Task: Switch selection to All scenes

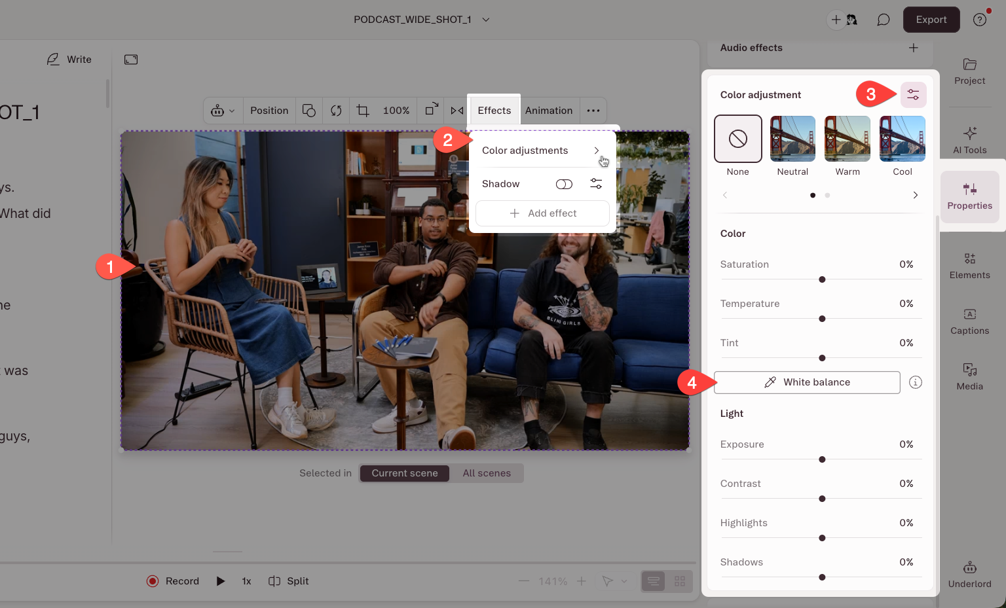Action: [486, 473]
